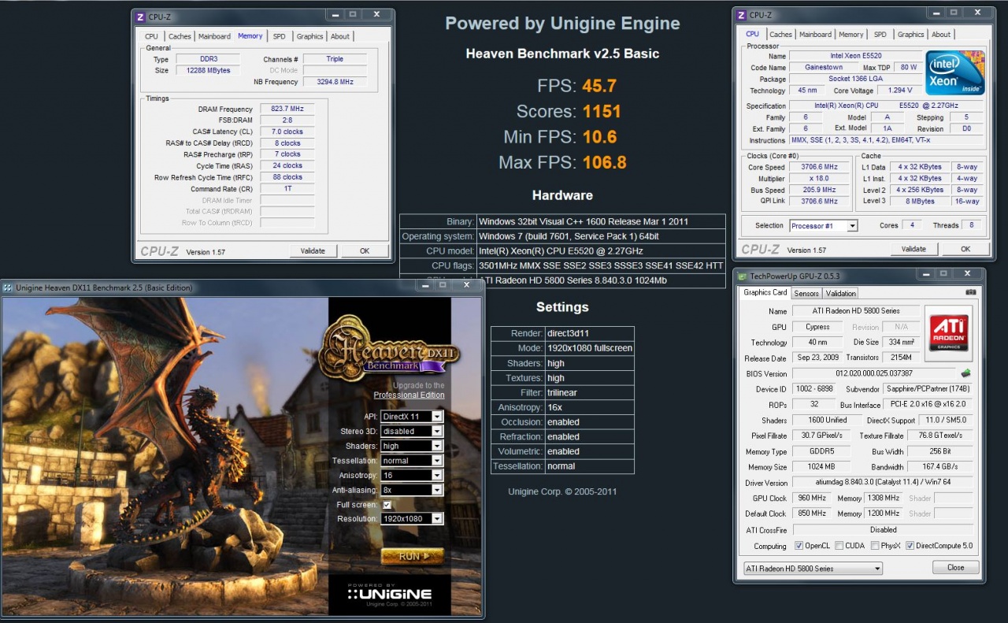Click the CAS# Latency value 7.0 clocks

point(287,132)
